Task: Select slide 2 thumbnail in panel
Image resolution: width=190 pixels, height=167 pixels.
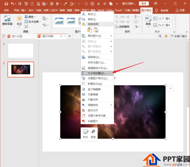Action: click(21, 69)
